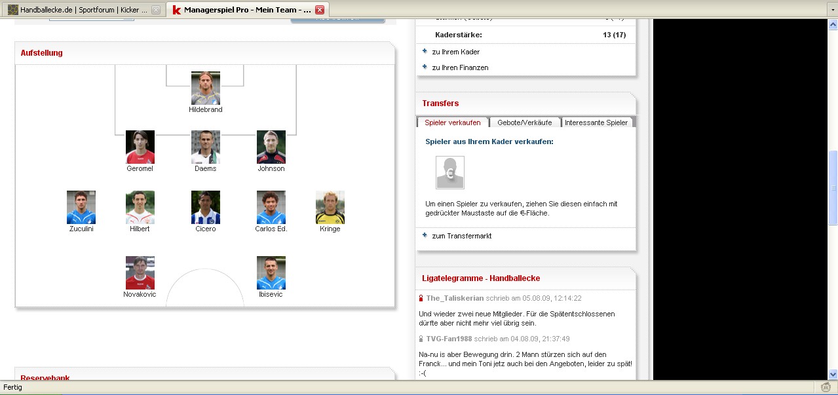Go to 'zu Ihren Finanzen' link
This screenshot has height=395, width=838.
460,67
